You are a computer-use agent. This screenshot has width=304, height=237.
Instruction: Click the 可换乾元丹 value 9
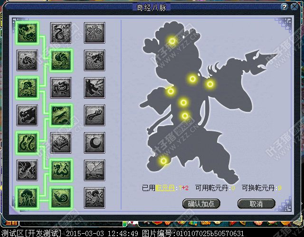[x=279, y=188]
